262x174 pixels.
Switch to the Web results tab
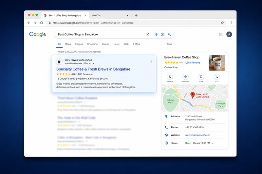(126, 44)
